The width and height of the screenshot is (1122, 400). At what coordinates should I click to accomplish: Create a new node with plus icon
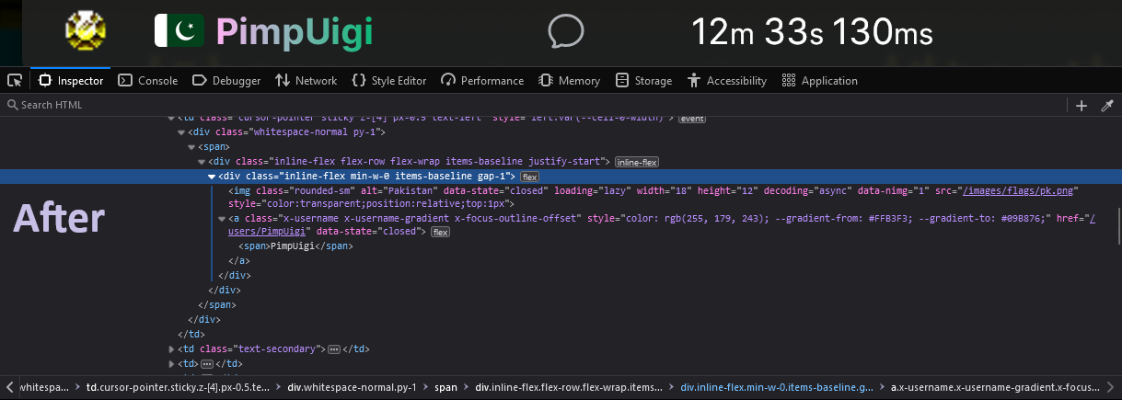click(x=1082, y=106)
